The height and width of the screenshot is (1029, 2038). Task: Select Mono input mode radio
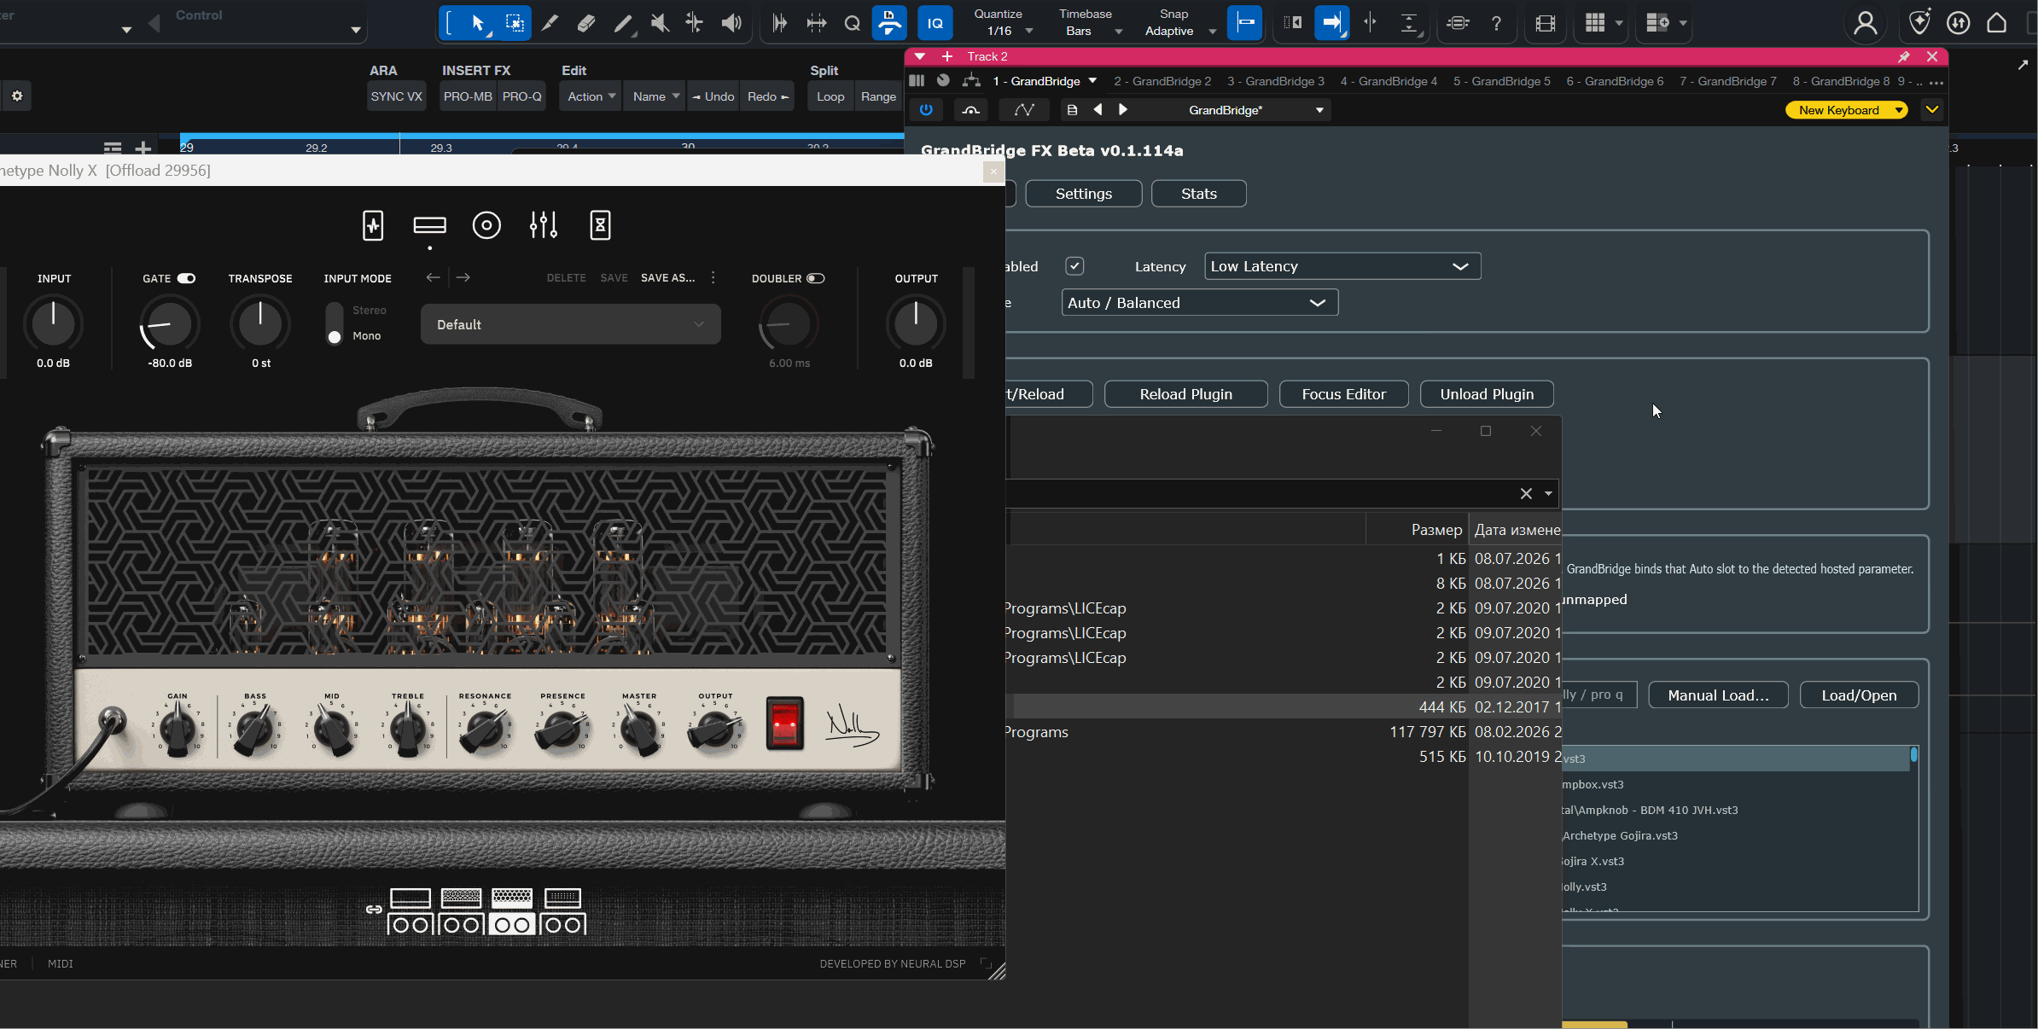[335, 337]
